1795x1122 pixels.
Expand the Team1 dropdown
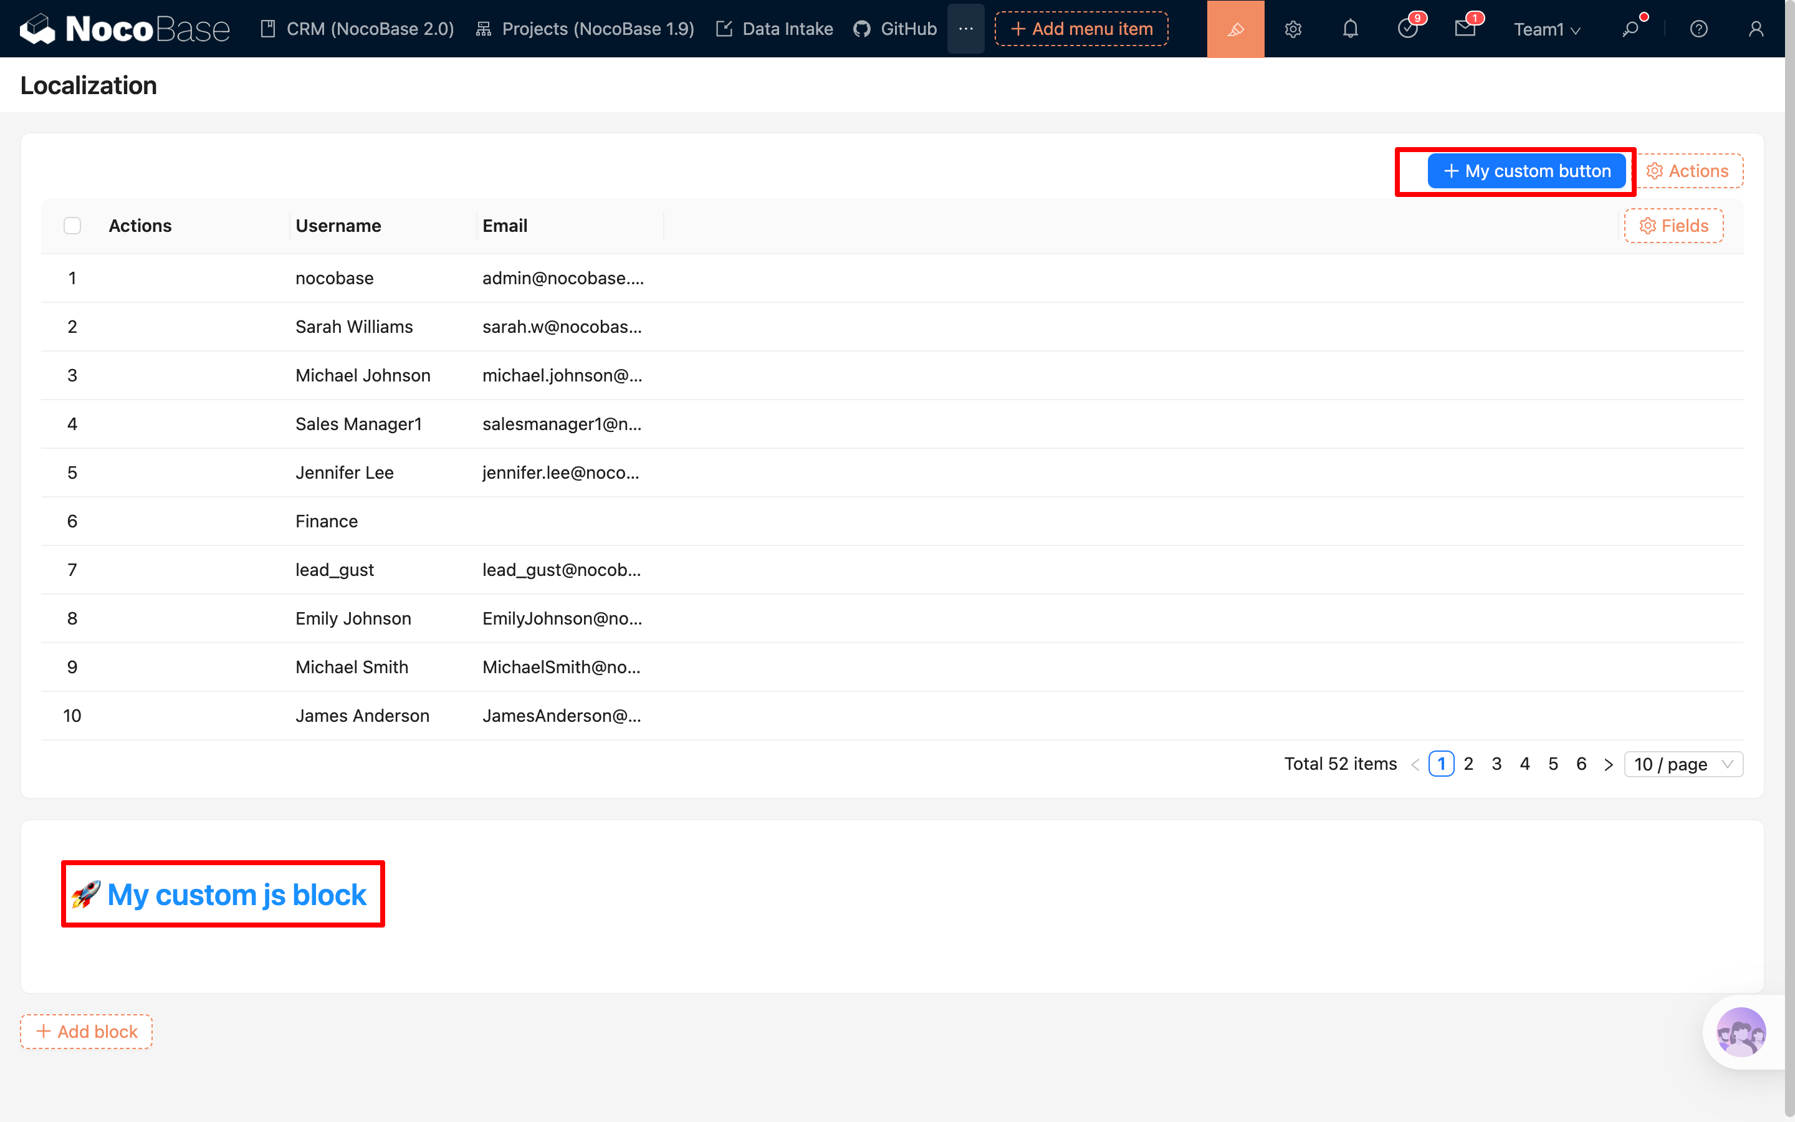click(1546, 29)
